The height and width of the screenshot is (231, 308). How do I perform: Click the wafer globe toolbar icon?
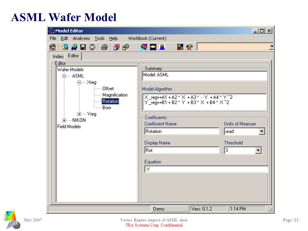click(x=65, y=47)
